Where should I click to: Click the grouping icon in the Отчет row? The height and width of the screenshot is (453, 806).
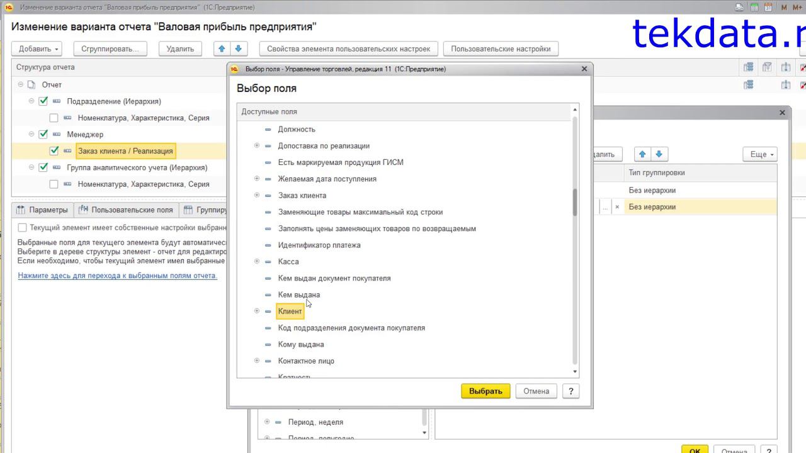point(749,85)
